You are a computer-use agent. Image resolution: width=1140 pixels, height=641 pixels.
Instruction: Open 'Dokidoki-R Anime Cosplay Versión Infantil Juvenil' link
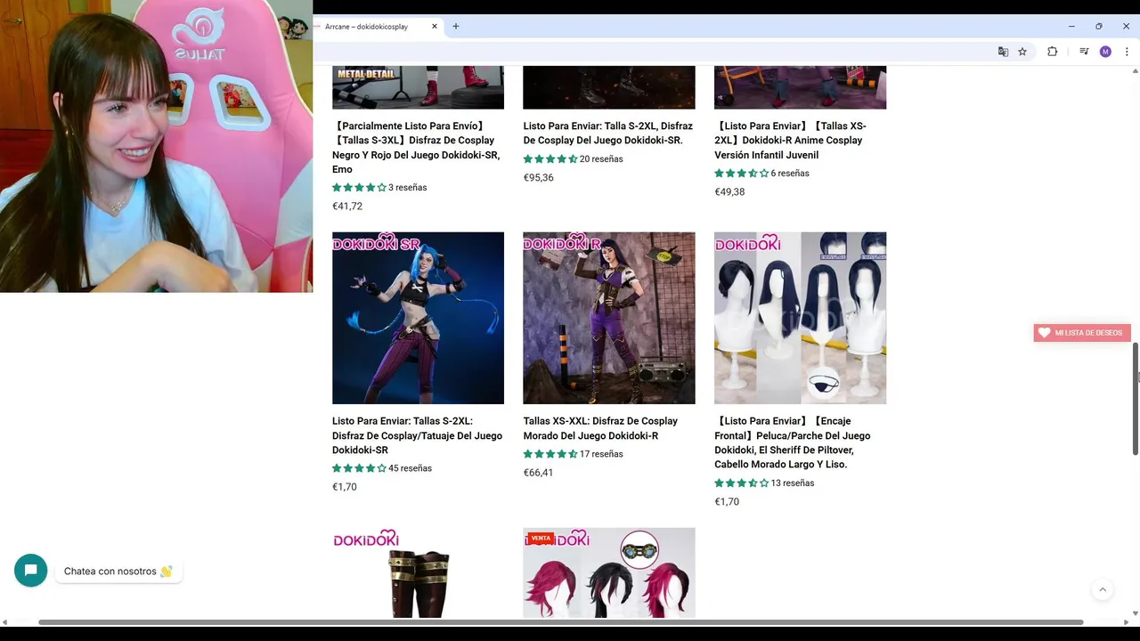pos(790,141)
